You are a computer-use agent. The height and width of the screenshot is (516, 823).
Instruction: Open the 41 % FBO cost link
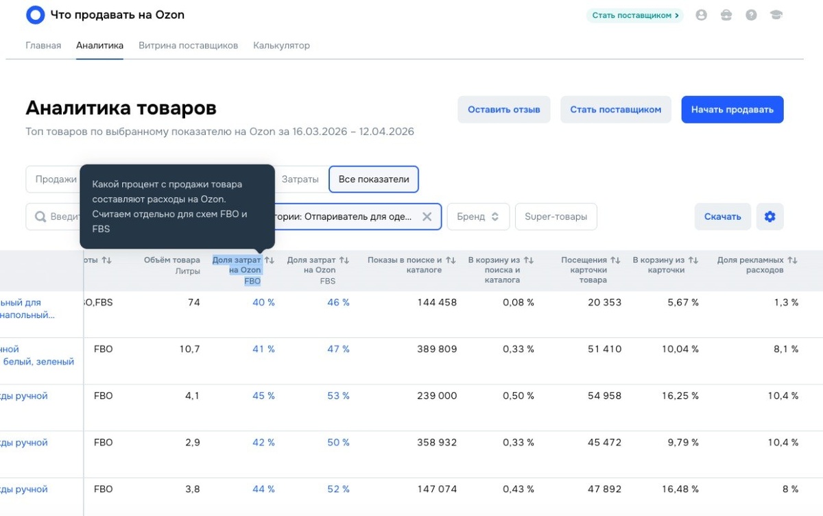[x=263, y=349]
